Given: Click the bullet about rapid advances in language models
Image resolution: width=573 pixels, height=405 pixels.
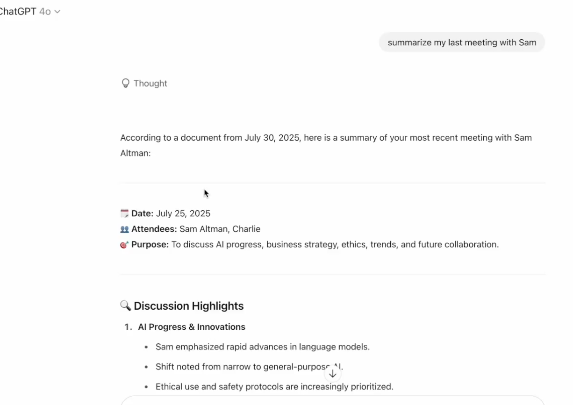Looking at the screenshot, I should pos(262,347).
